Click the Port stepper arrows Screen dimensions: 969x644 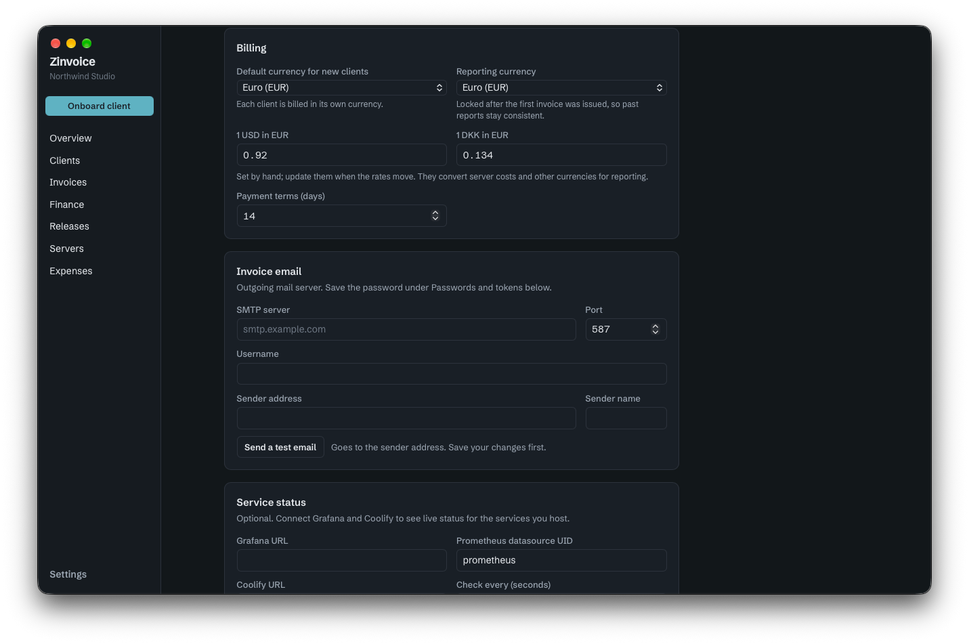655,329
